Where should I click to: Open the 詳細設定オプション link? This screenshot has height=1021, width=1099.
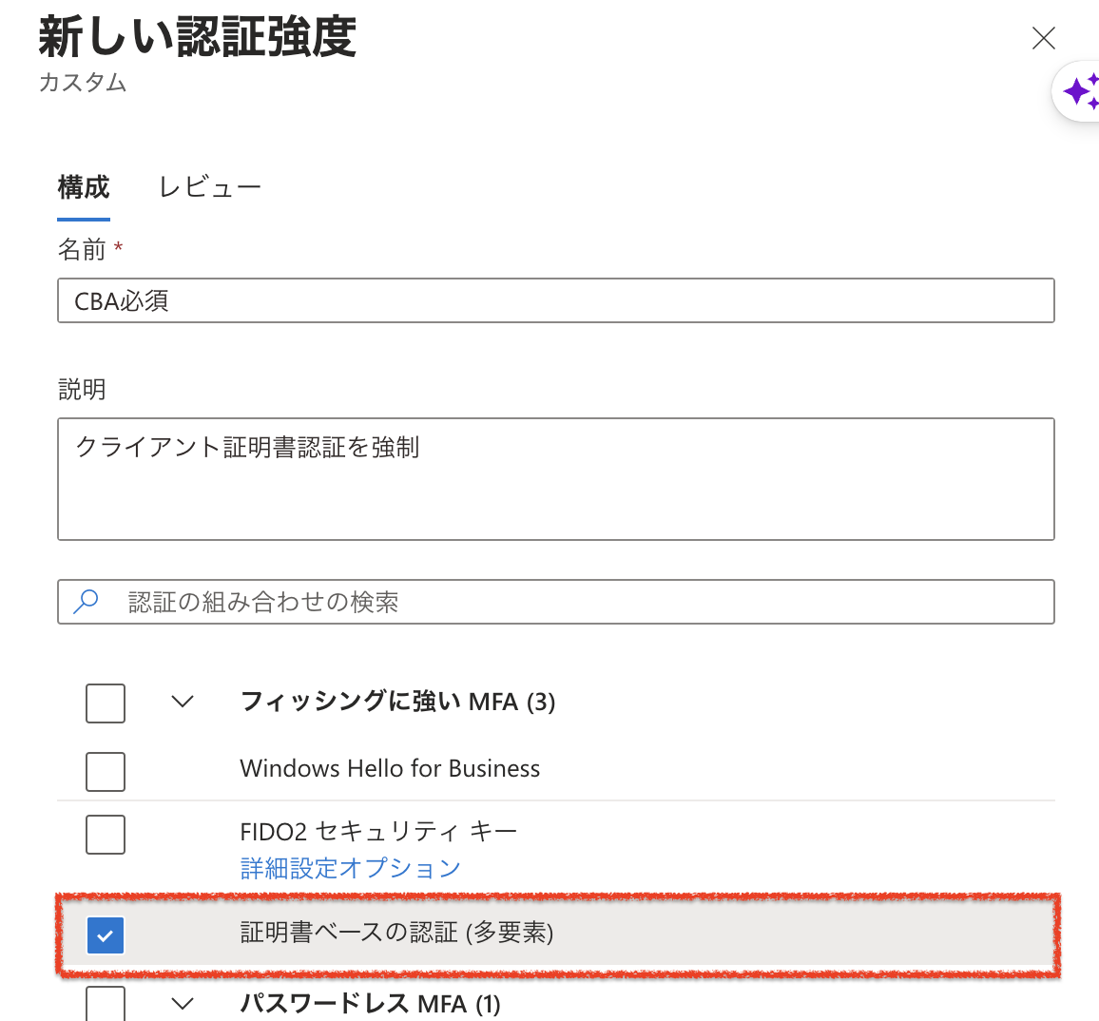coord(350,868)
